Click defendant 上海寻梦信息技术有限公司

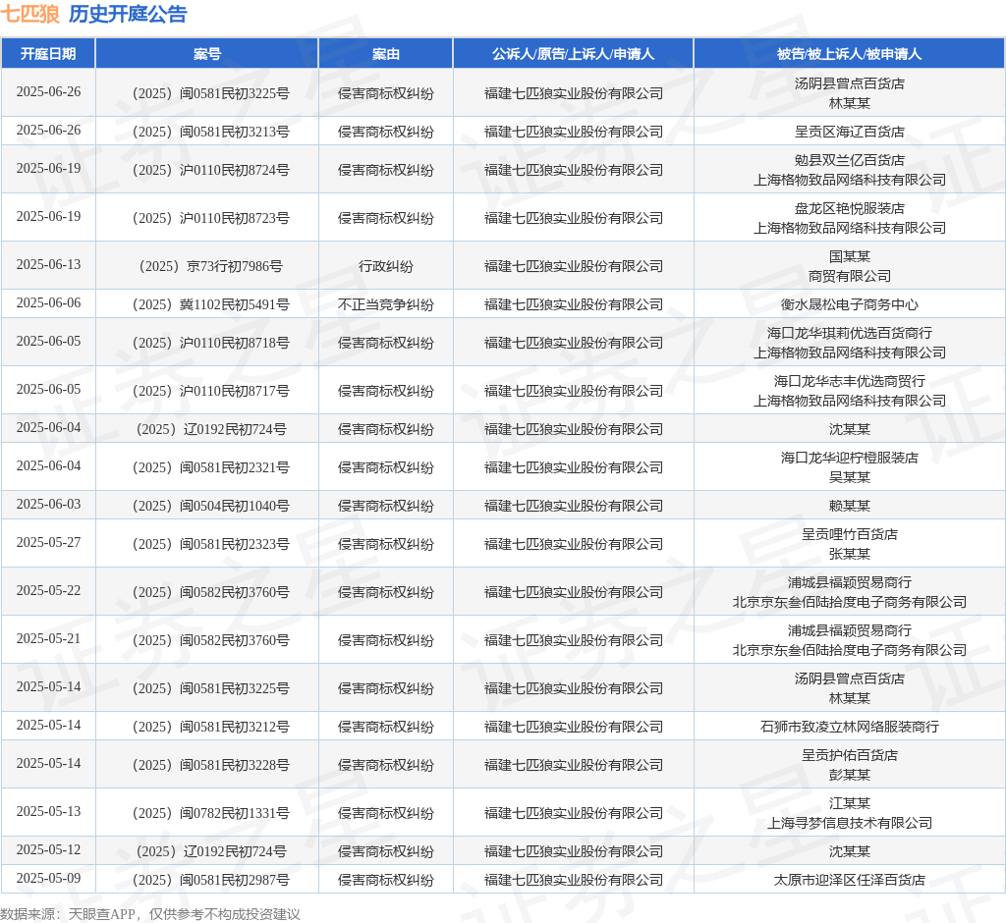[850, 823]
